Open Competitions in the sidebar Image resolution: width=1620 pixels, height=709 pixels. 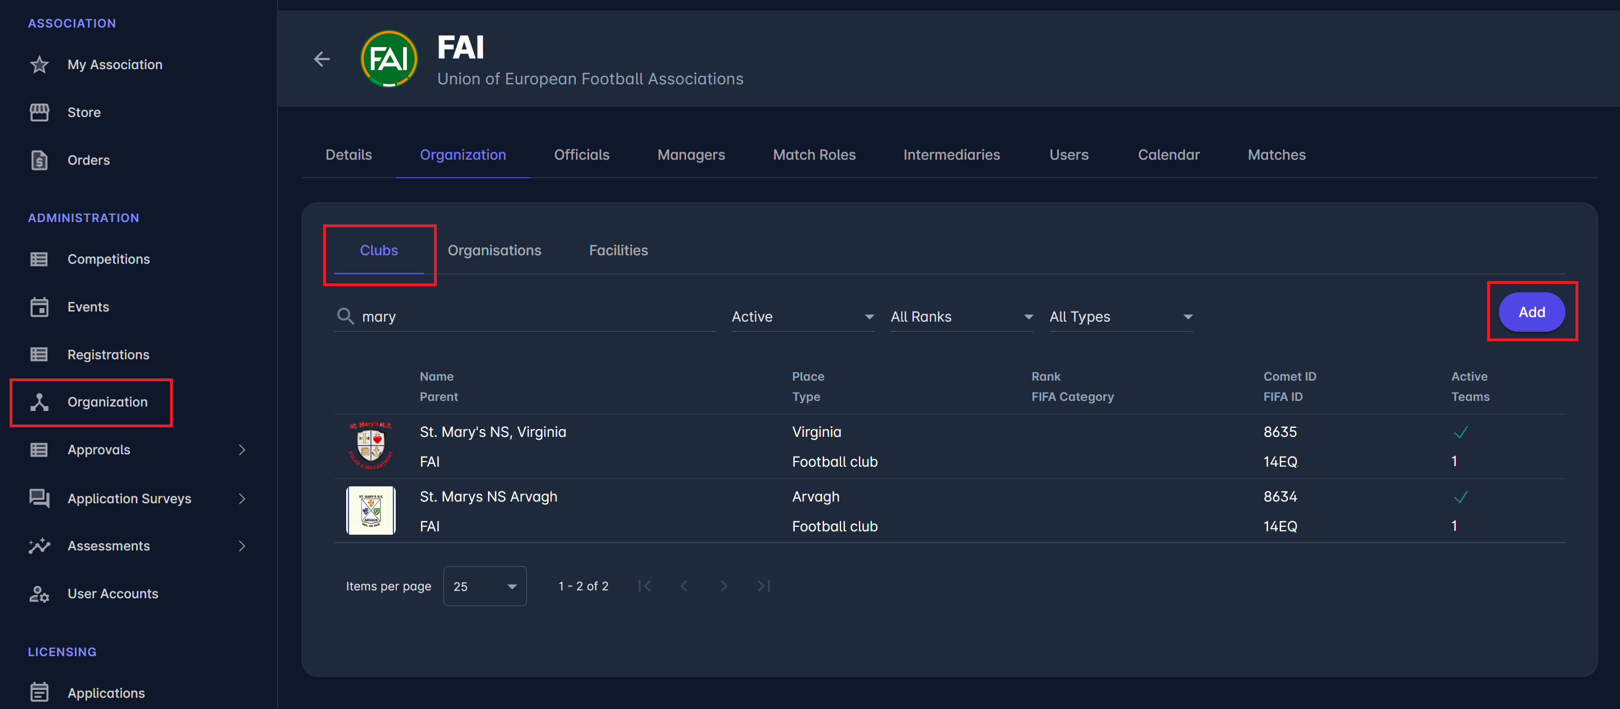click(109, 259)
